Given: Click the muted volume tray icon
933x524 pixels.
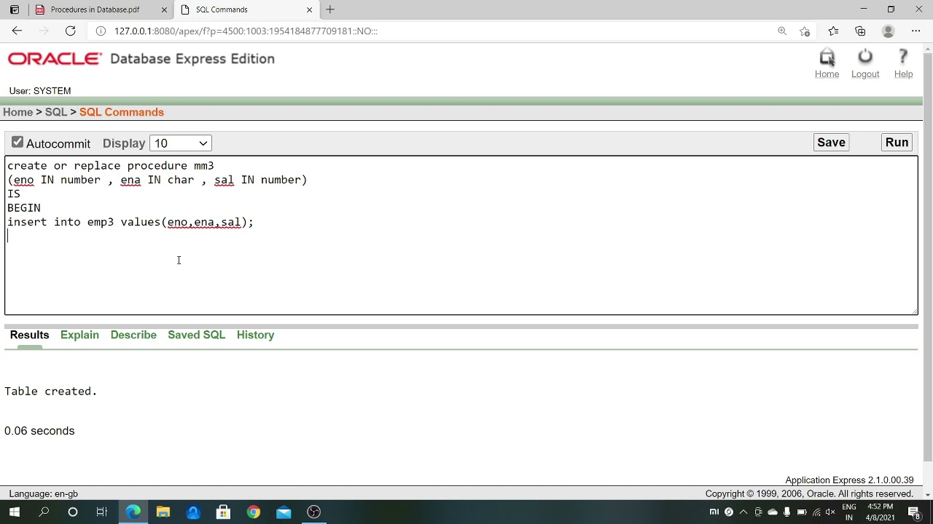Looking at the screenshot, I should click(830, 512).
